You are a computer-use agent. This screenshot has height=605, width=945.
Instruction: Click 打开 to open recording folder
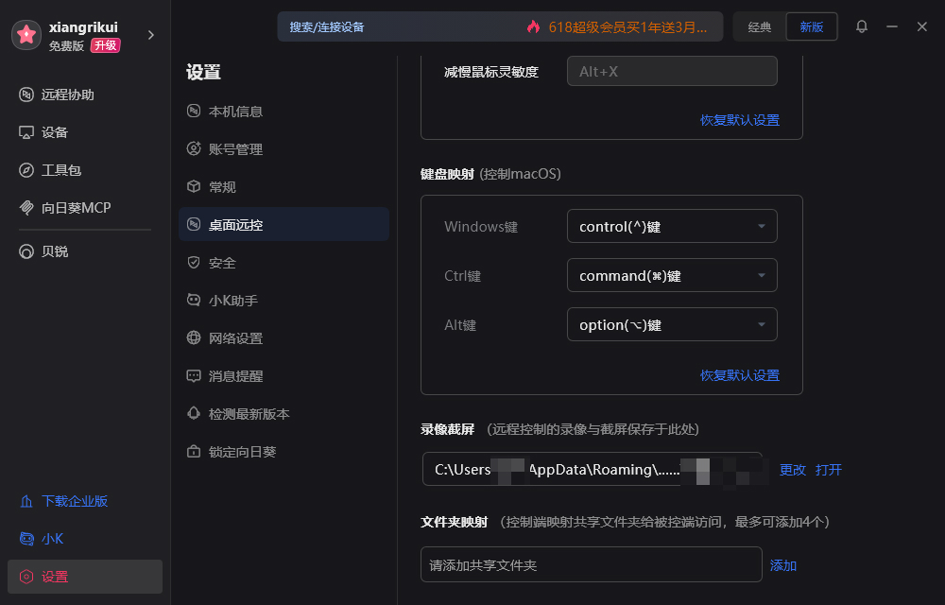pyautogui.click(x=829, y=470)
